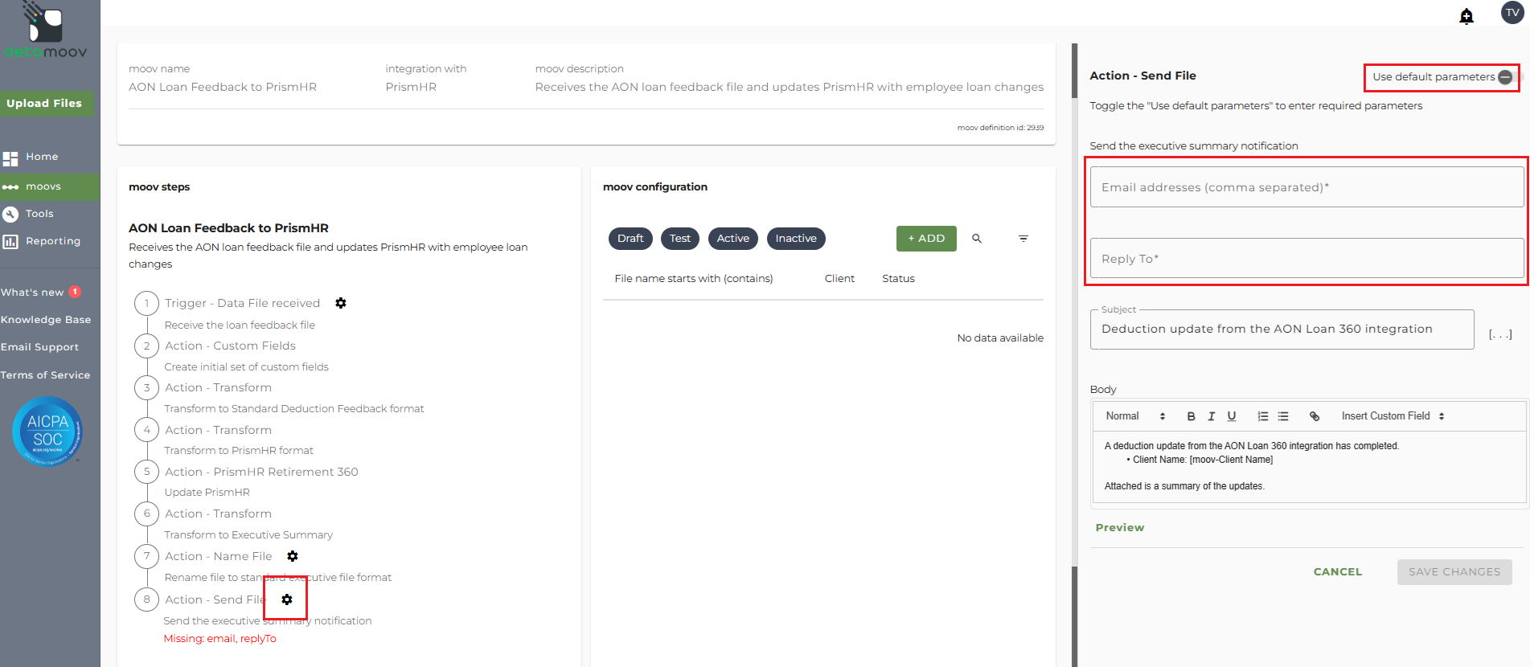Sort by the Status column header

pyautogui.click(x=898, y=279)
